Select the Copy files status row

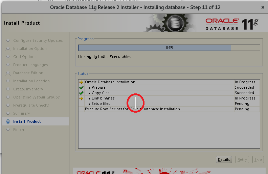[169, 93]
